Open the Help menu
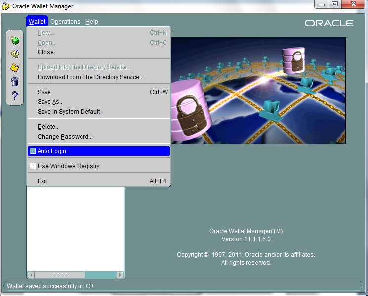 [x=92, y=22]
